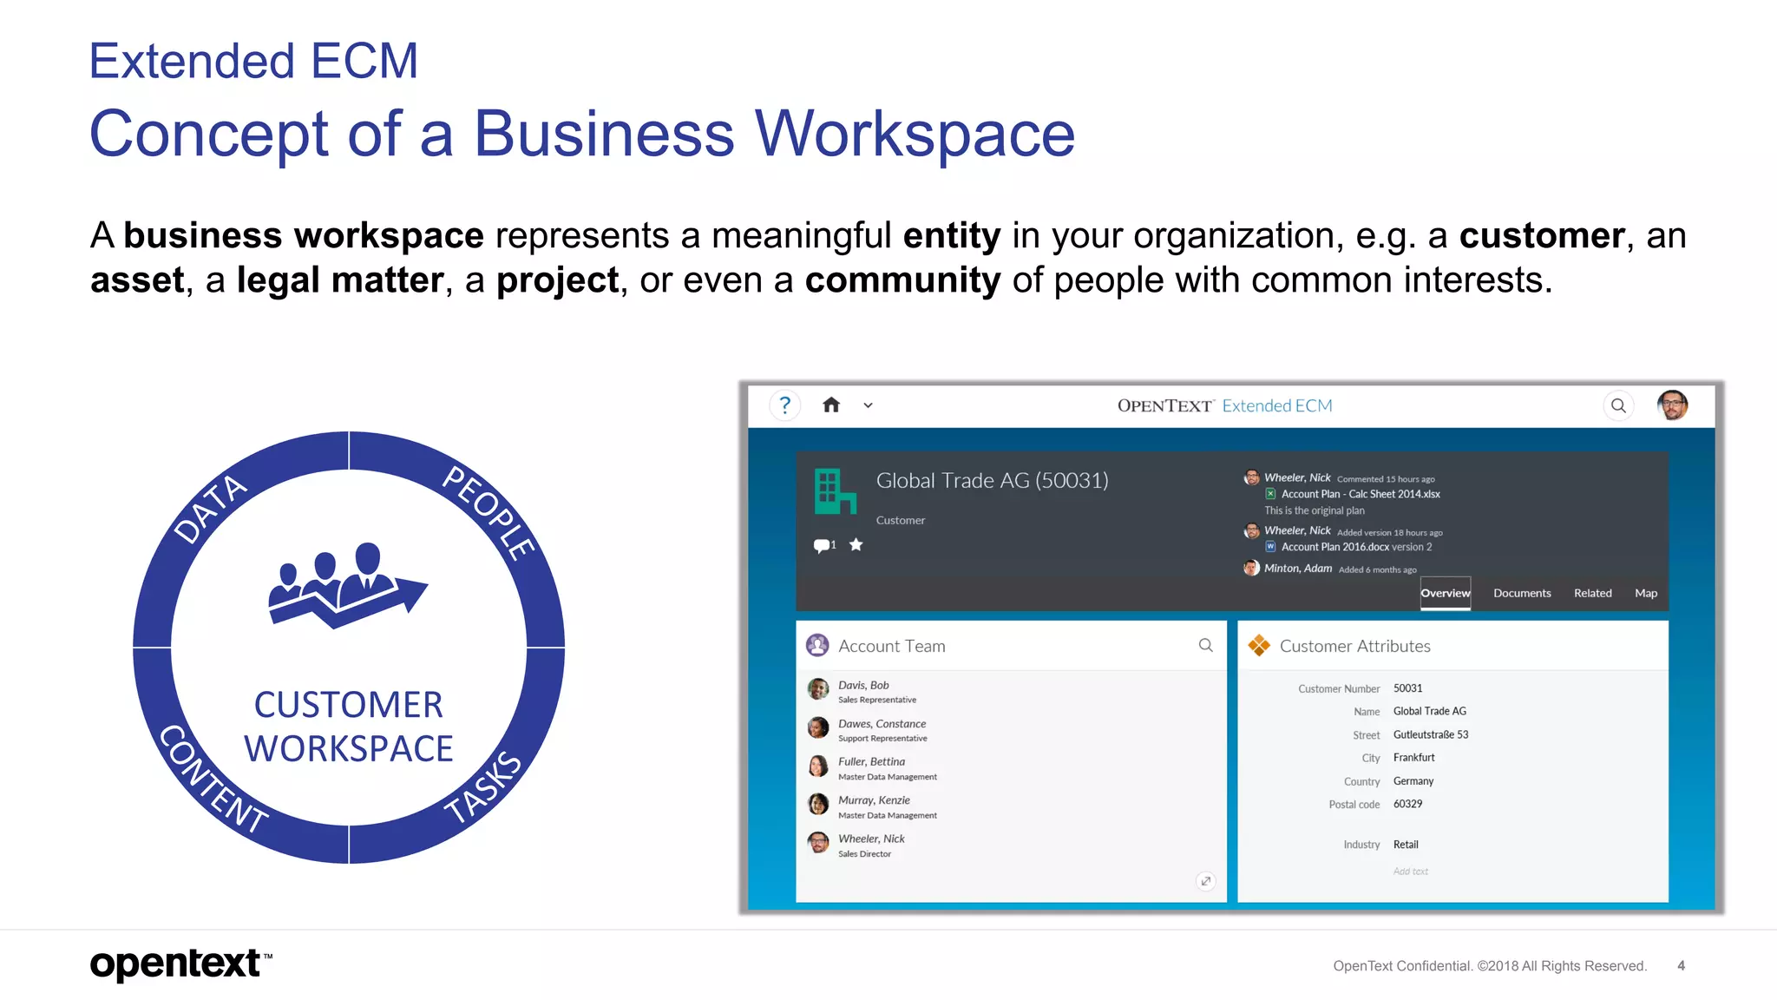The height and width of the screenshot is (1000, 1777).
Task: Select the DATA segment of the circle
Action: tap(211, 509)
